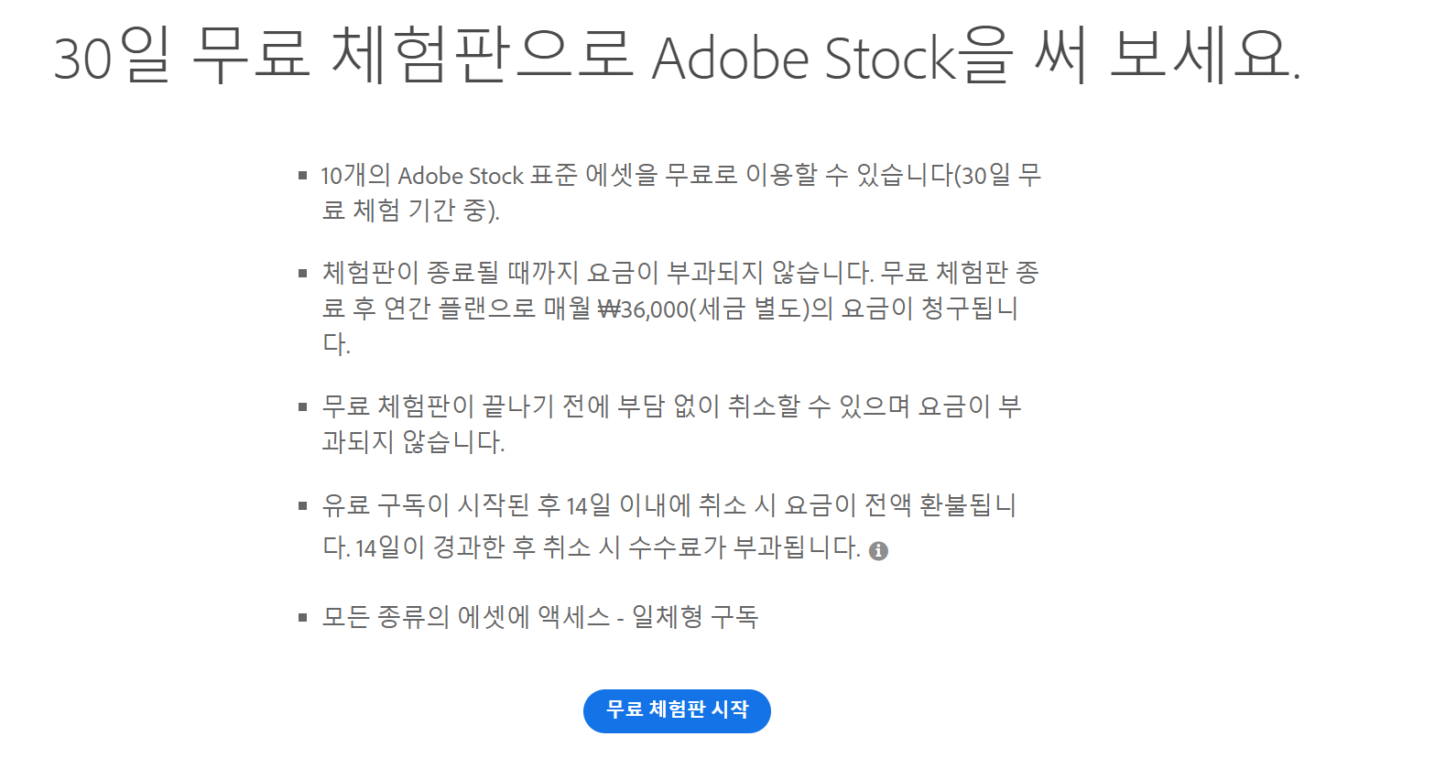Click the bullet text starting 무료 체험판이 끝나기 전에
This screenshot has height=769, width=1435.
point(671,406)
